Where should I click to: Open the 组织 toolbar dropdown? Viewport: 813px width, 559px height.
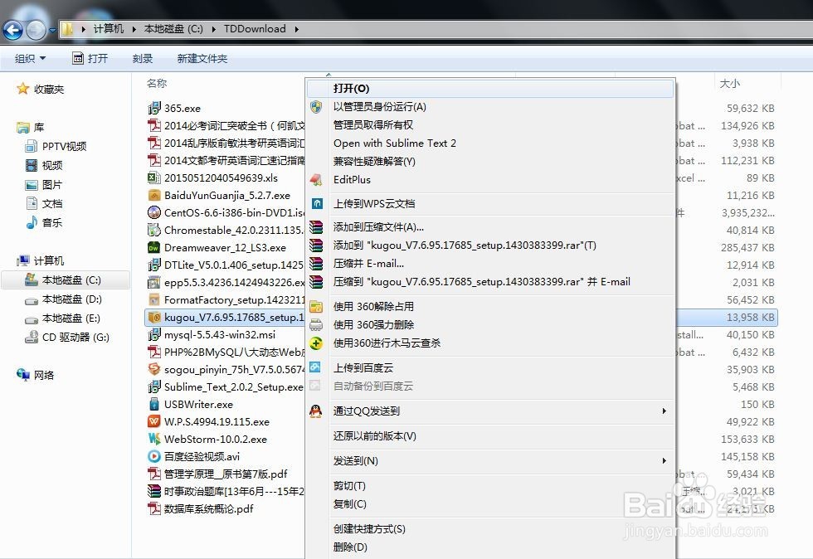pos(30,59)
